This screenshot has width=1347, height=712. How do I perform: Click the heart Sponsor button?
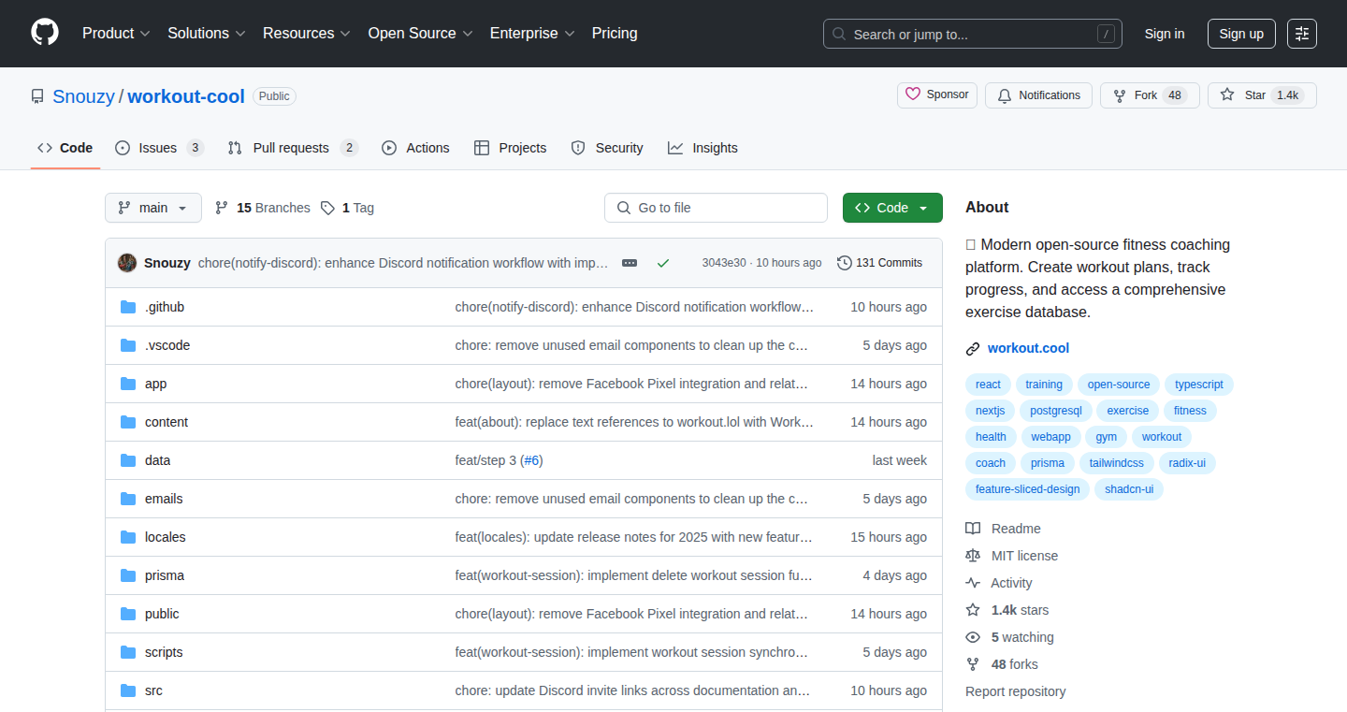point(937,95)
